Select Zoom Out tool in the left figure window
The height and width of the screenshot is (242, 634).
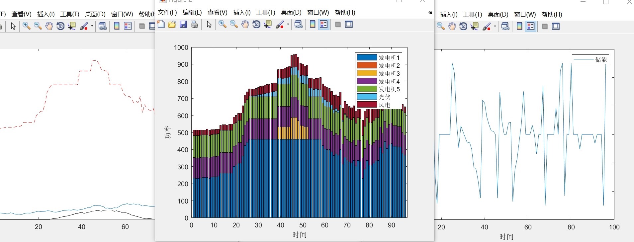(38, 26)
